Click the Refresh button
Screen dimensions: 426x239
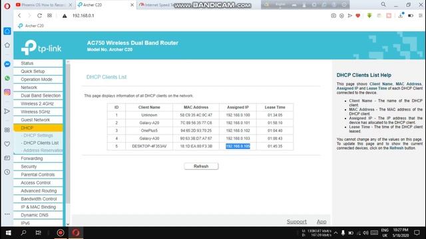[201, 166]
